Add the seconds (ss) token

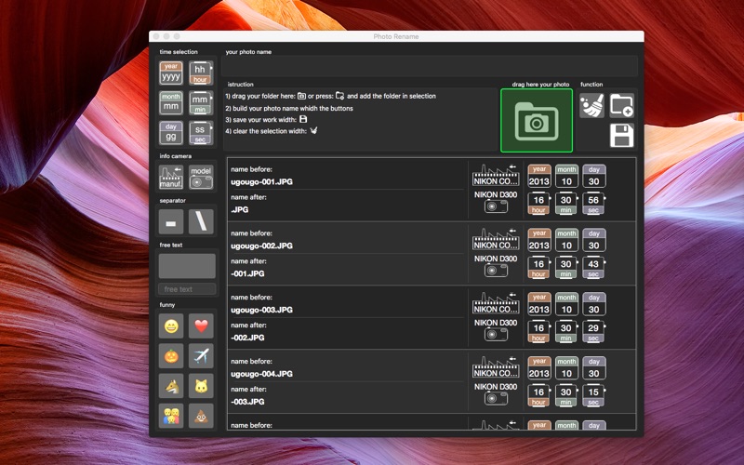click(201, 132)
